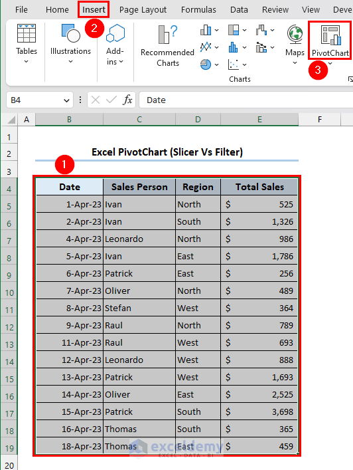Insert a combo chart
This screenshot has width=353, height=470.
coord(261,47)
